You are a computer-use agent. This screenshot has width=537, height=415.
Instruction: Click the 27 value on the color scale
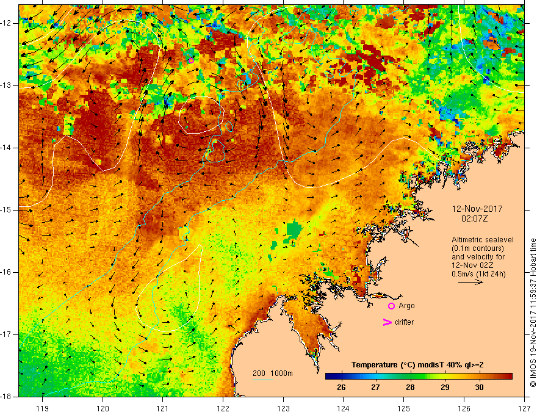pyautogui.click(x=376, y=388)
